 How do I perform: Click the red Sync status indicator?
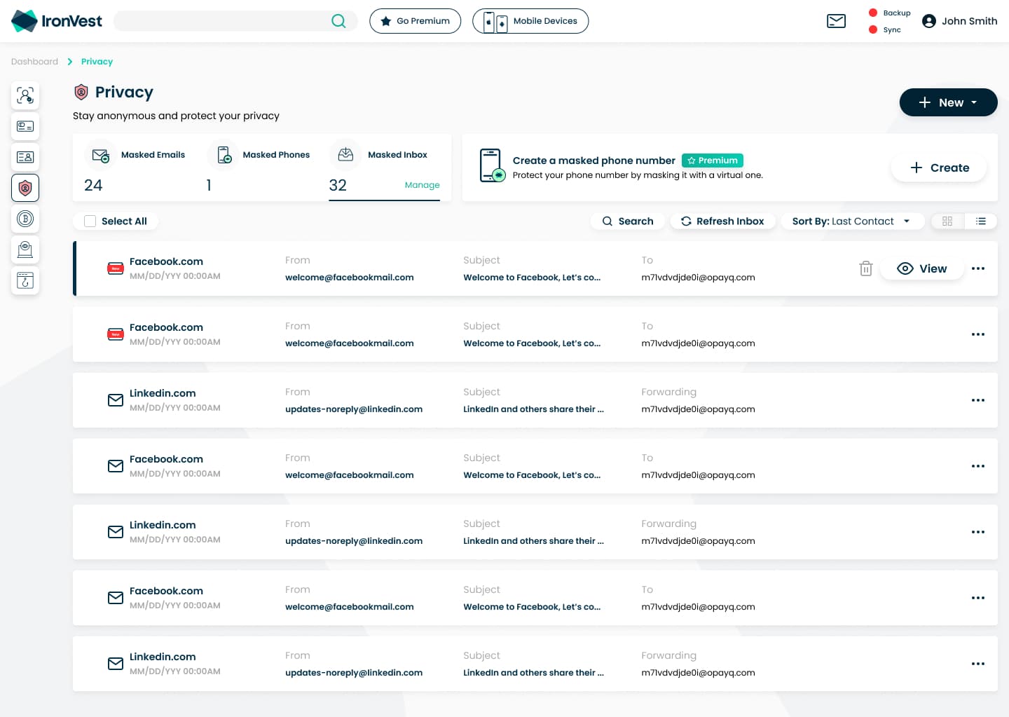click(x=873, y=29)
